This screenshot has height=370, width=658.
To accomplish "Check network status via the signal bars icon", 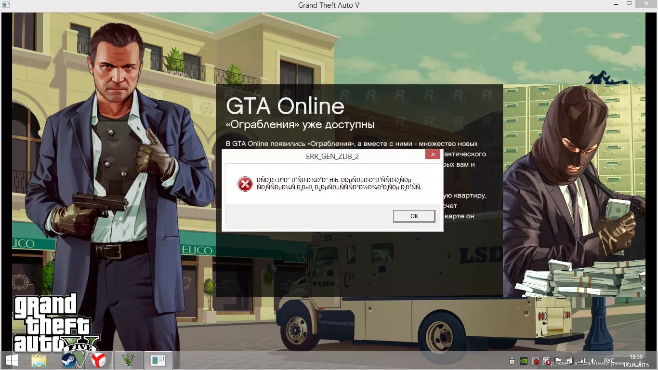I will pyautogui.click(x=581, y=361).
